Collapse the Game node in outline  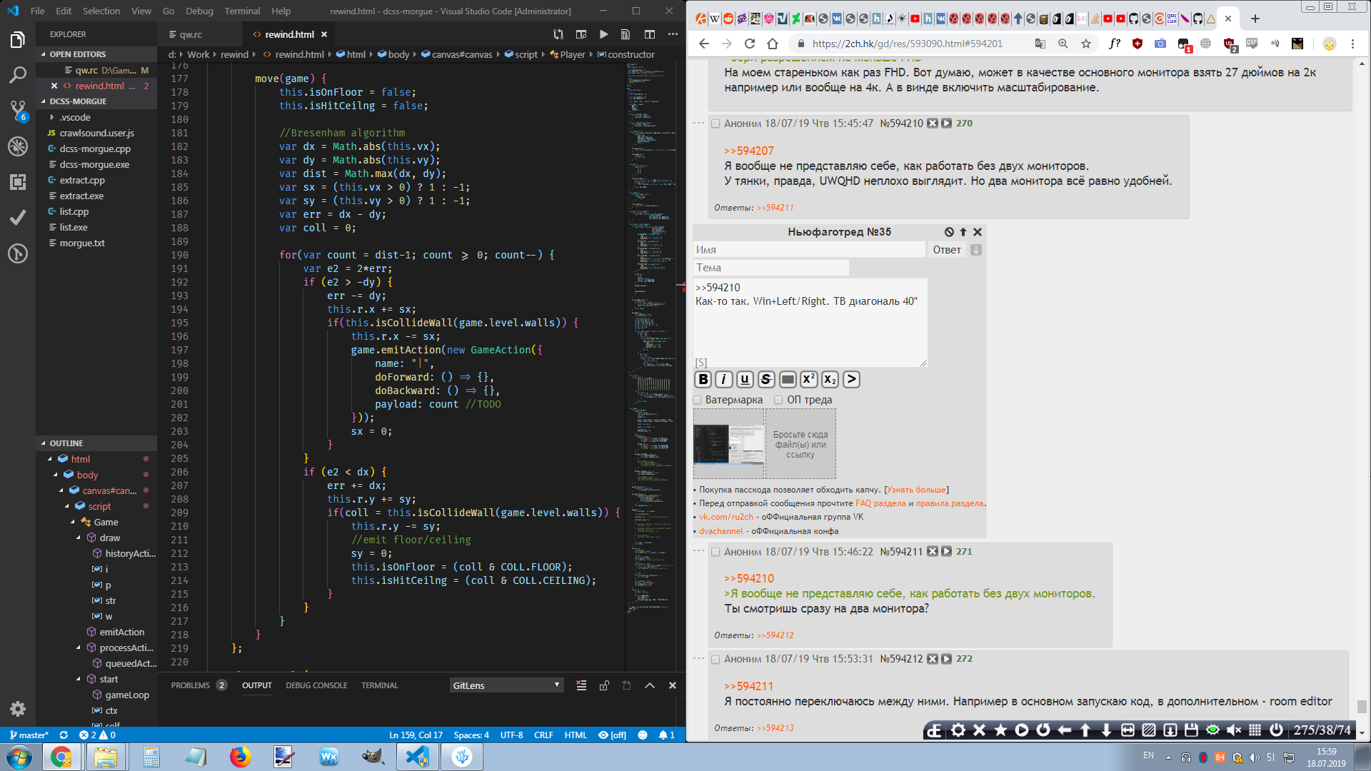[x=73, y=522]
